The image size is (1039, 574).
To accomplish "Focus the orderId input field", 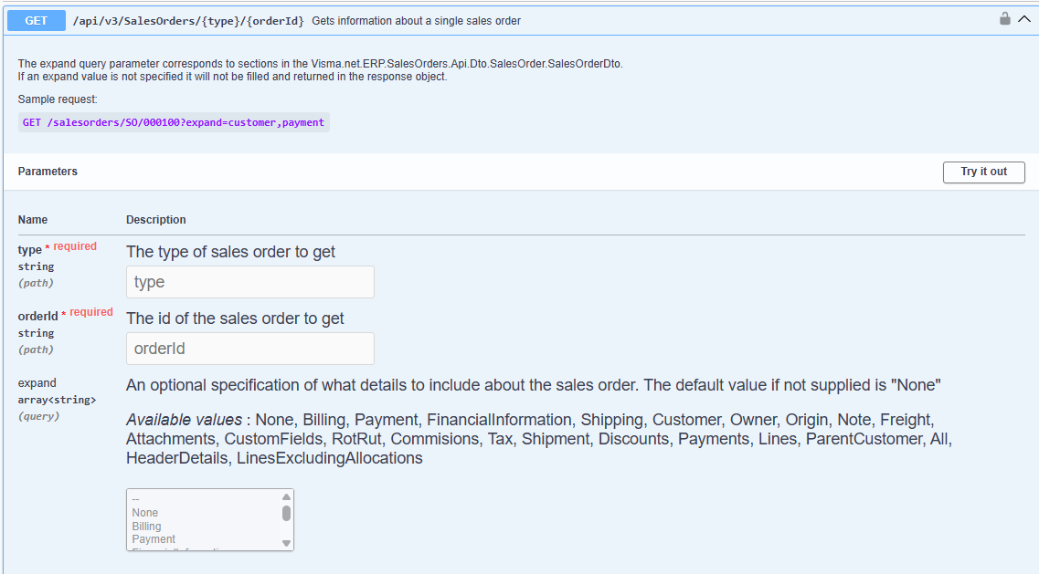I will 250,349.
